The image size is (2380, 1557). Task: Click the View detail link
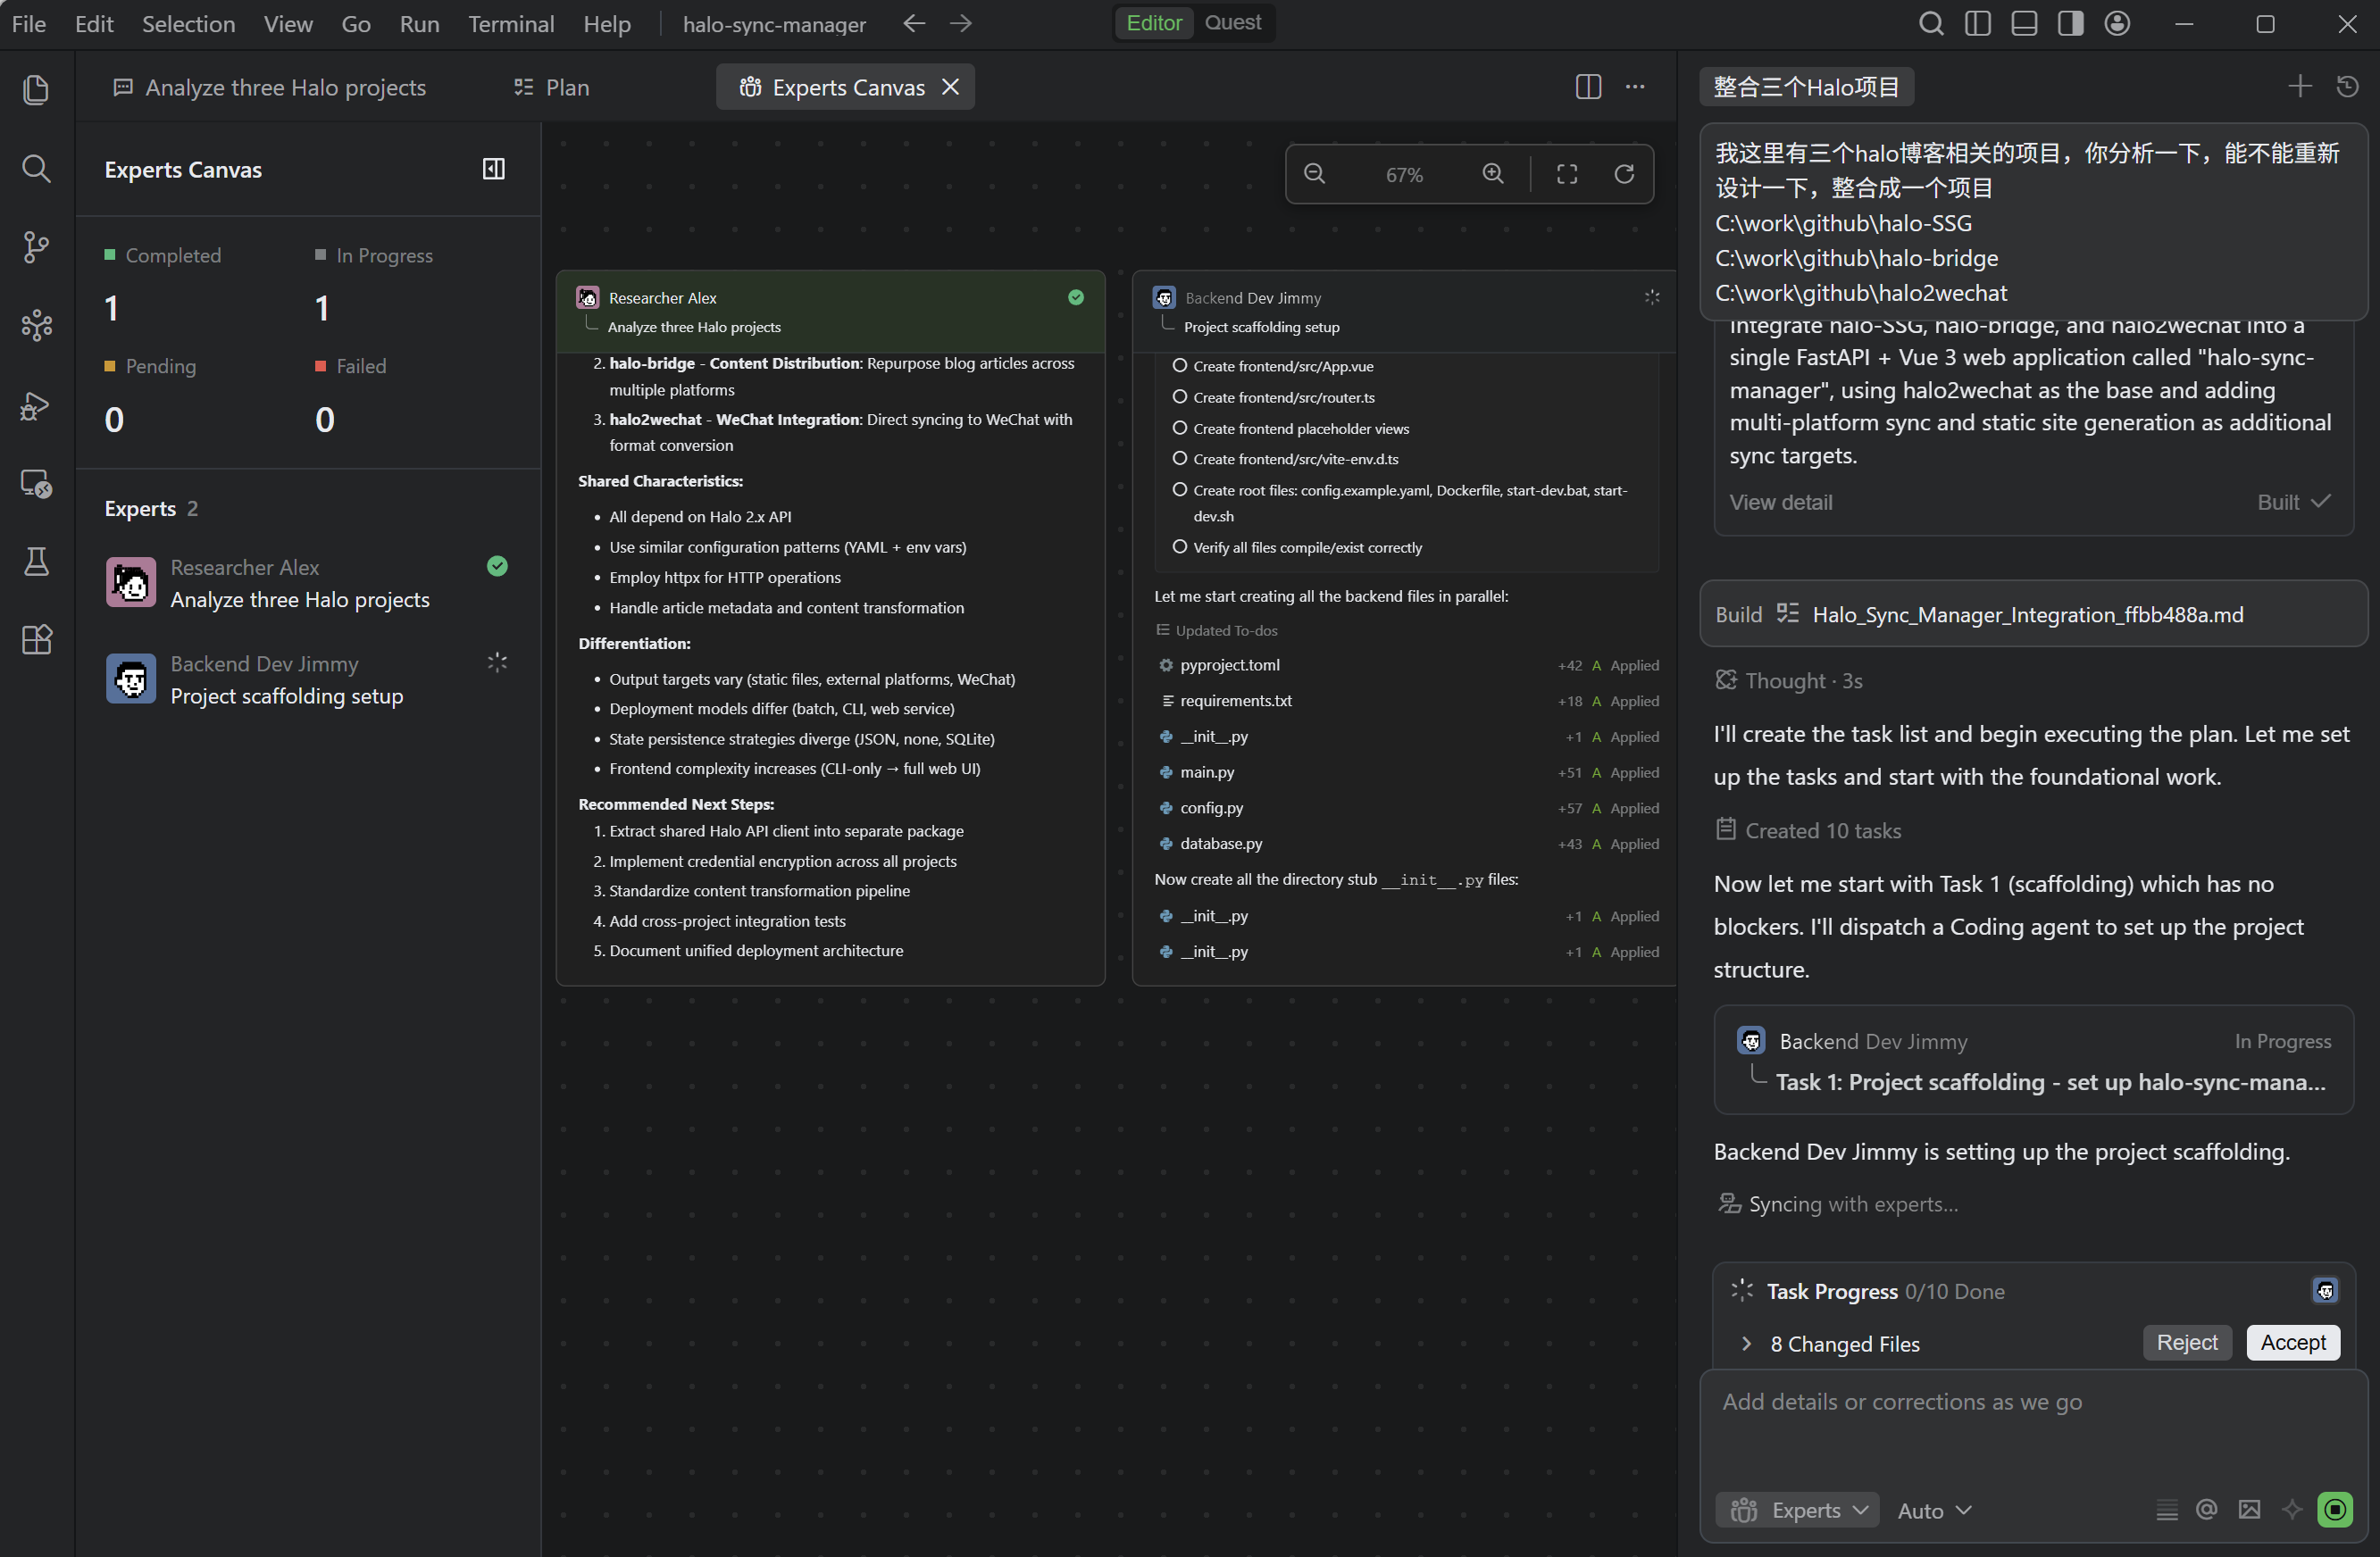1781,502
